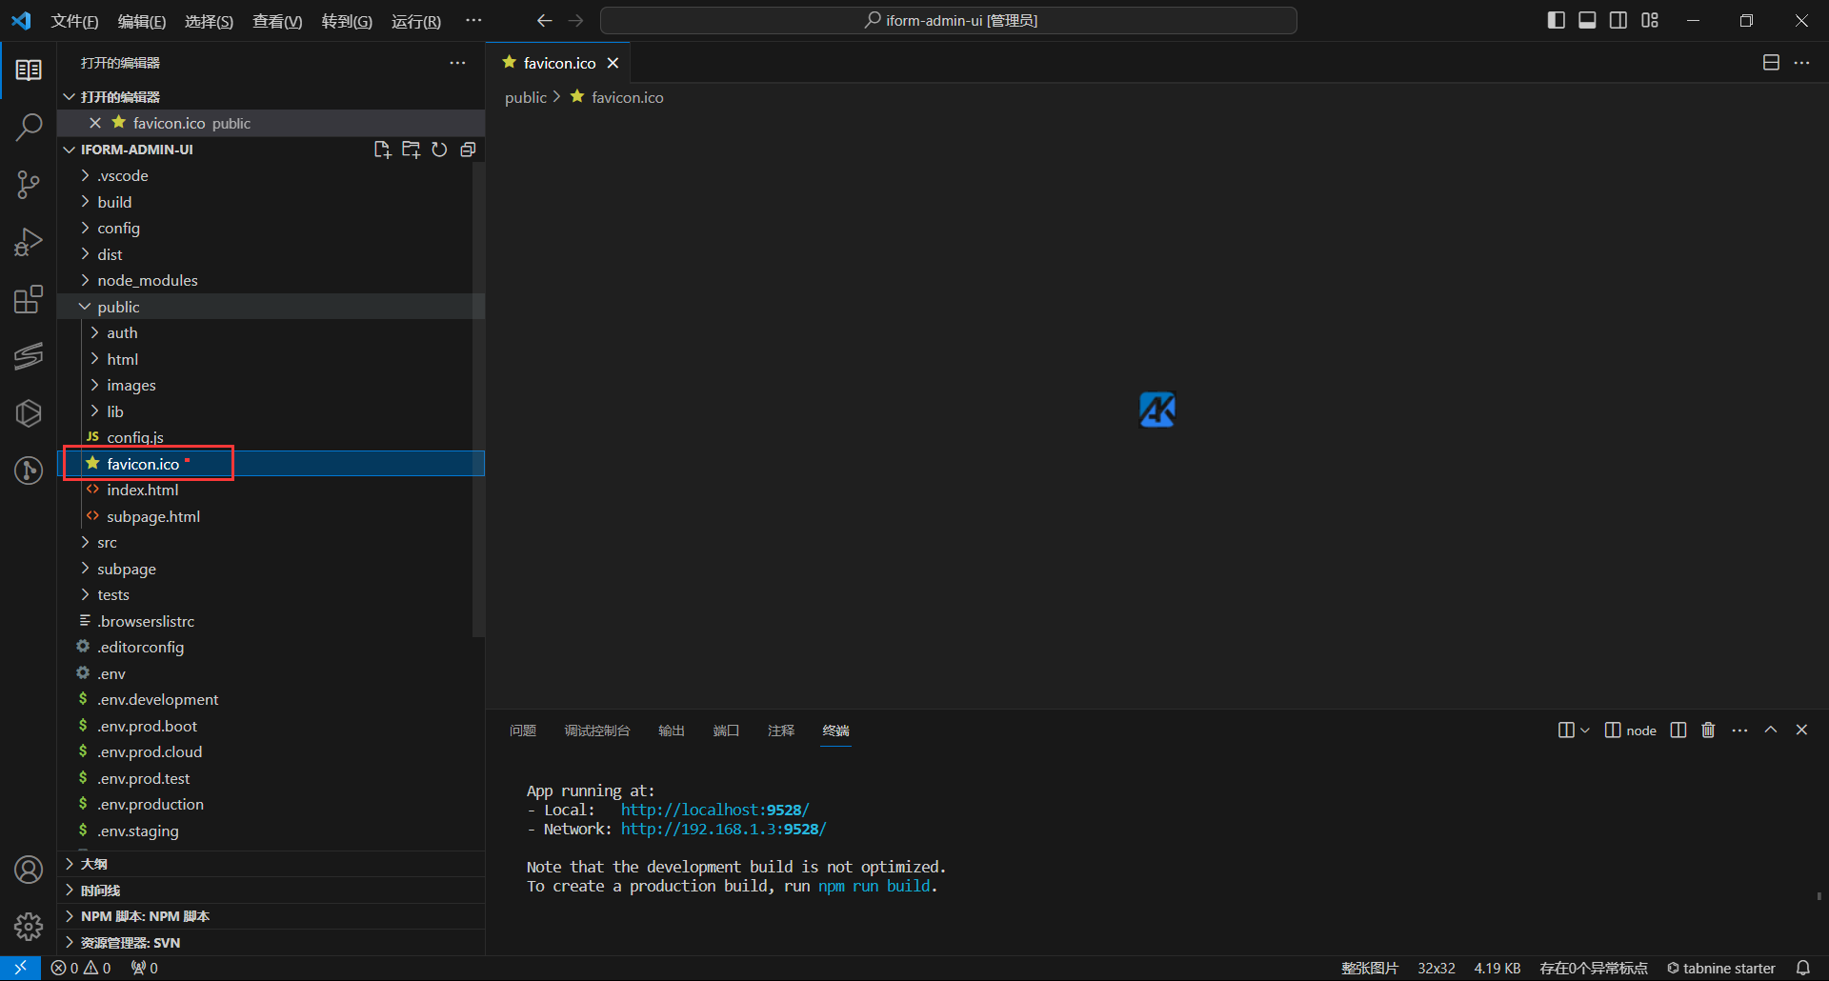Open the Source Control view
This screenshot has width=1829, height=981.
tap(29, 185)
